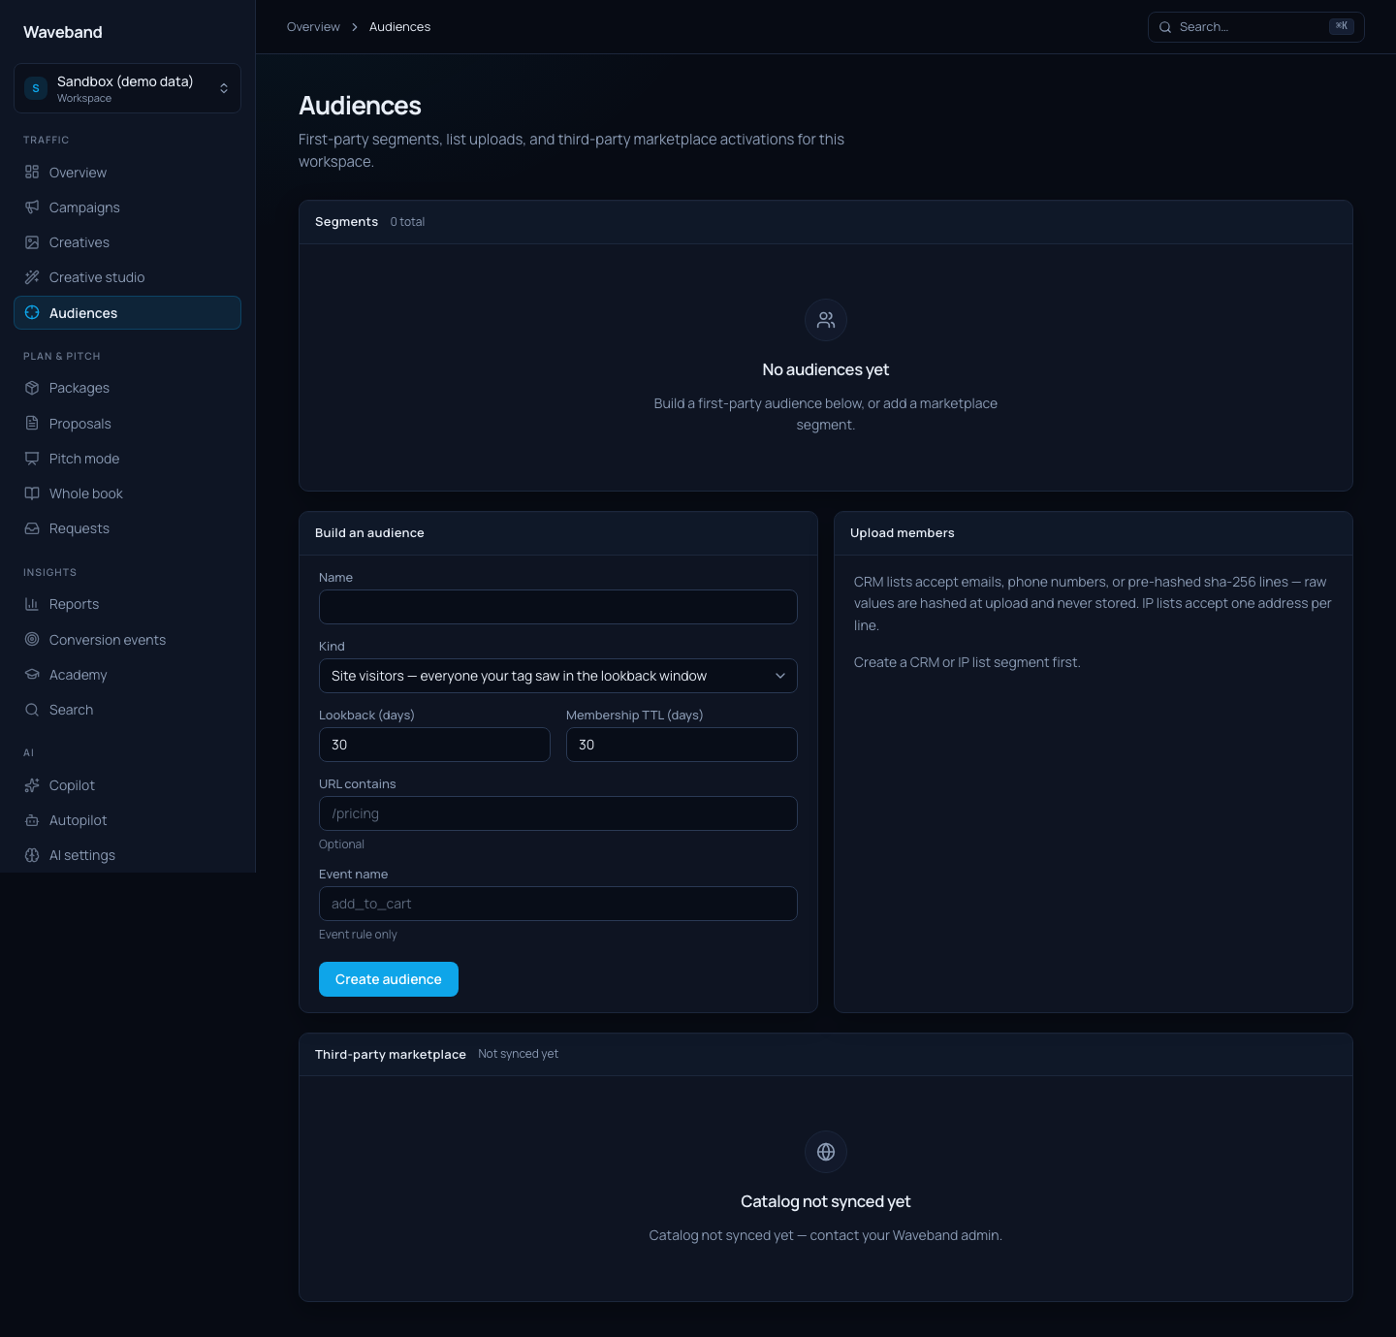Open Packages under Plan & Pitch
The image size is (1396, 1337).
coord(127,388)
